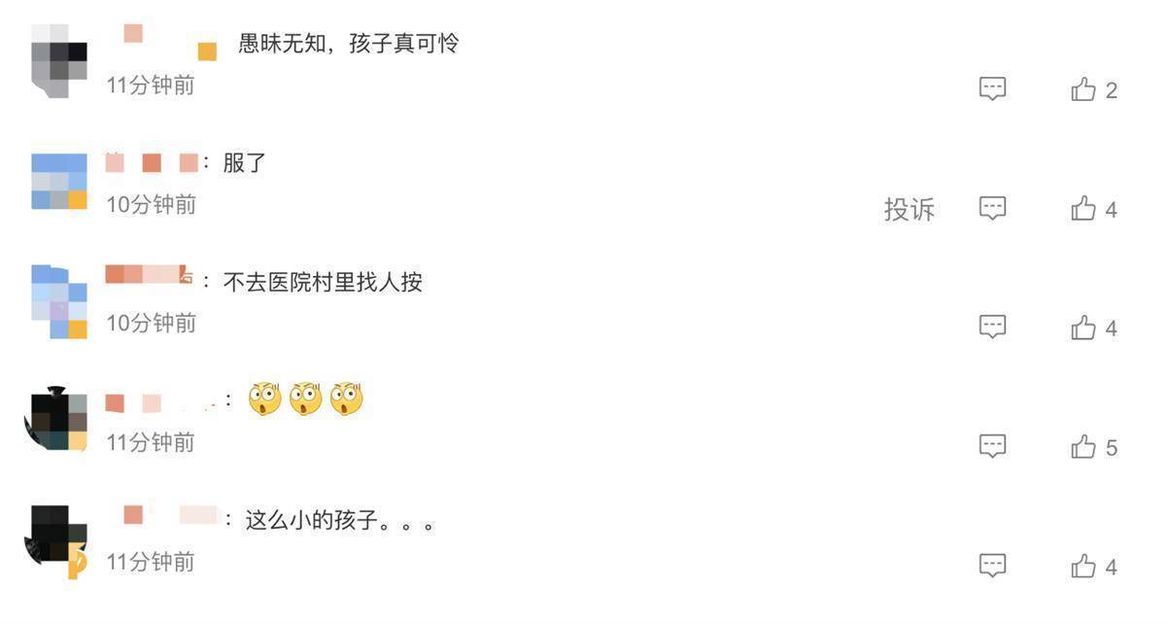The image size is (1166, 624).
Task: Open username of the 服了 commenter
Action: coord(152,162)
